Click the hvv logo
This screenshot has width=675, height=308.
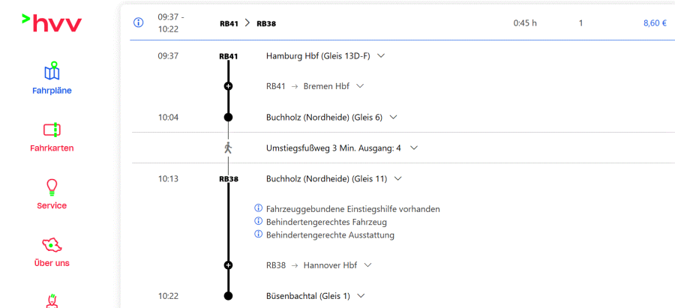pyautogui.click(x=52, y=23)
